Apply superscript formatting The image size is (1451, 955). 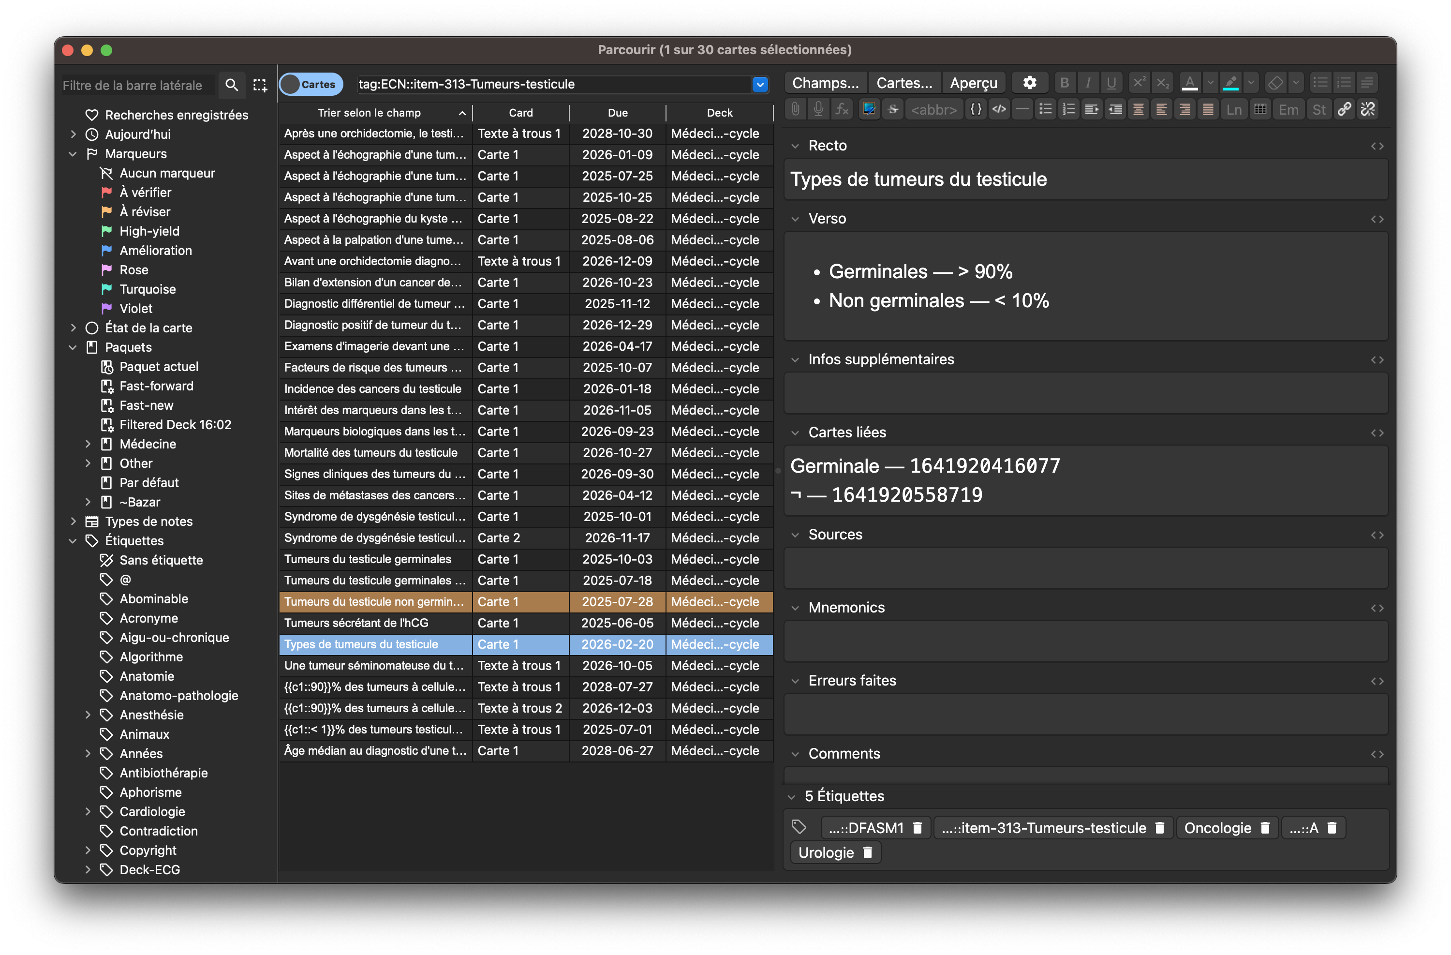[x=1138, y=82]
